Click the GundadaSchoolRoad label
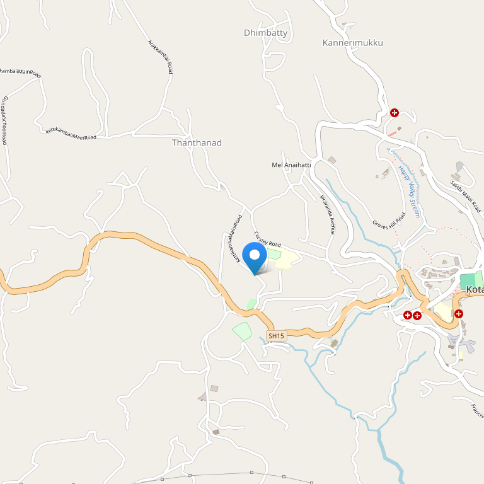 tap(4, 121)
